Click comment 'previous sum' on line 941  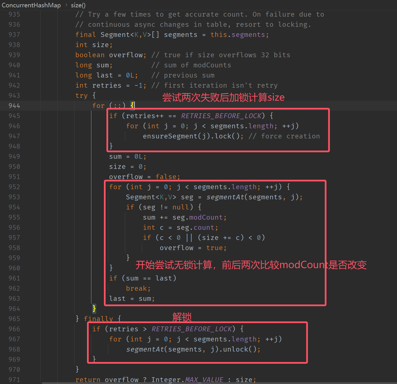pos(189,75)
